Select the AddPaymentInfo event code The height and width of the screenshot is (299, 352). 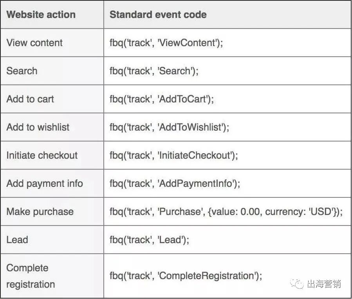click(x=174, y=183)
